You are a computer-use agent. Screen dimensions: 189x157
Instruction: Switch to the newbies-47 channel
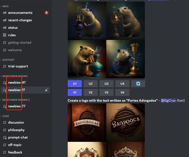click(17, 83)
